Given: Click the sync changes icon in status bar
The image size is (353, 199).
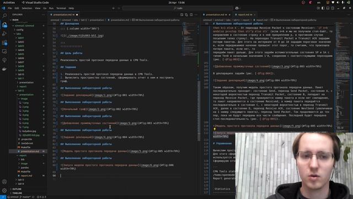Looking at the screenshot, I should point(33,197).
